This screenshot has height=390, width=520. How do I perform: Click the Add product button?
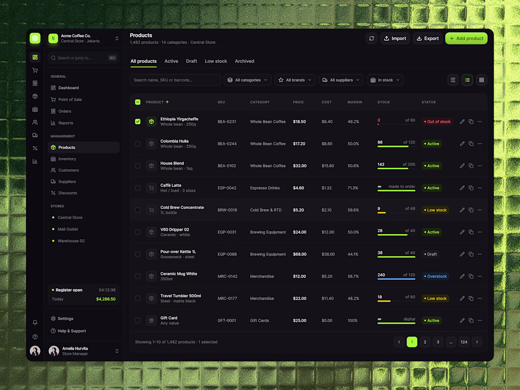(466, 38)
